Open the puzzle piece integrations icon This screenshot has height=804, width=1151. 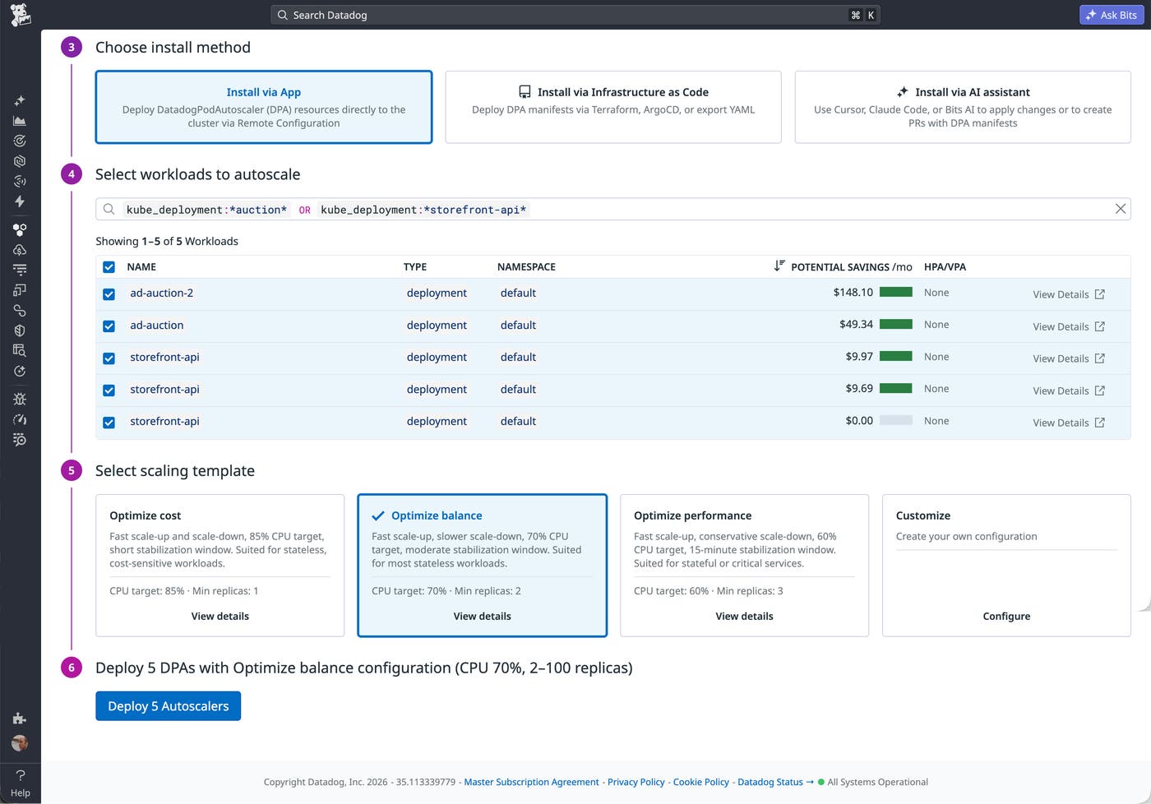(x=20, y=719)
